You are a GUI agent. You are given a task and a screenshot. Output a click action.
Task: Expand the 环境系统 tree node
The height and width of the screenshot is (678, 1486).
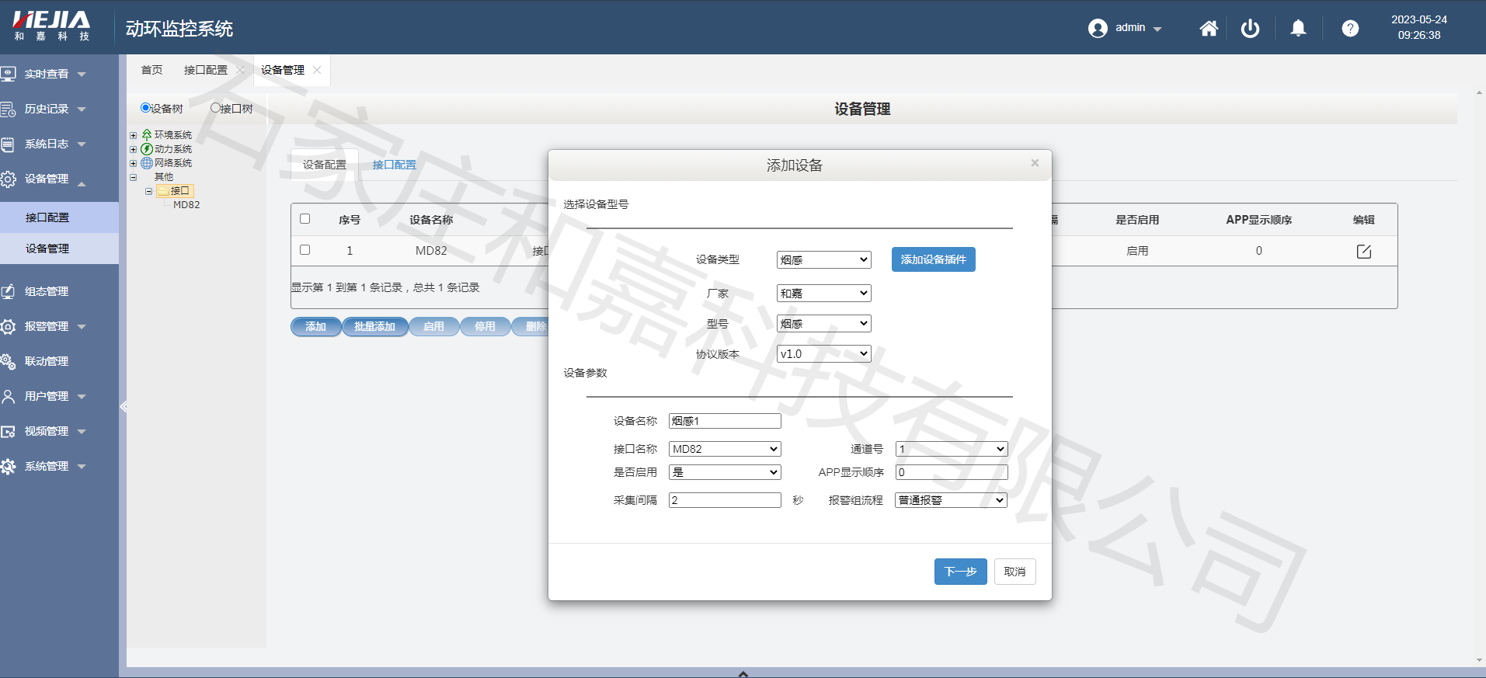tap(134, 135)
